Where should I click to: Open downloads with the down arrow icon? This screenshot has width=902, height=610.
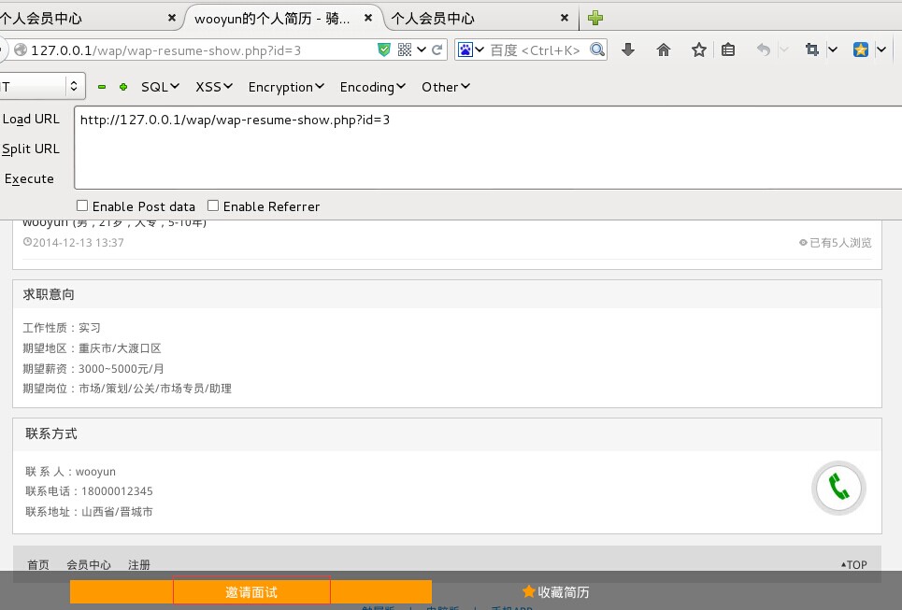[628, 50]
